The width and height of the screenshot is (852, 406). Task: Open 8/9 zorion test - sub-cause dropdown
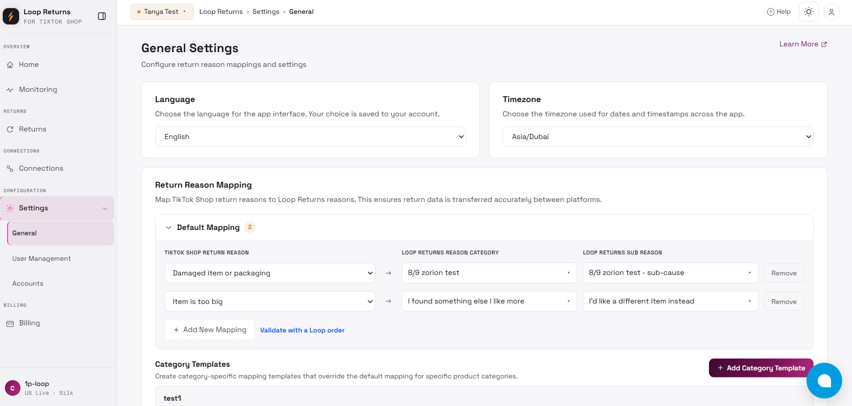670,273
